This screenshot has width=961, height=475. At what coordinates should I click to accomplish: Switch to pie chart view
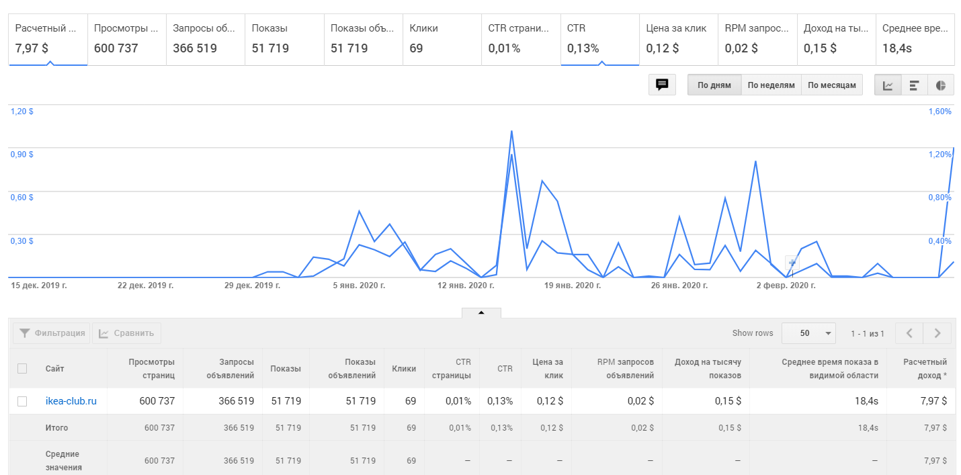[941, 85]
